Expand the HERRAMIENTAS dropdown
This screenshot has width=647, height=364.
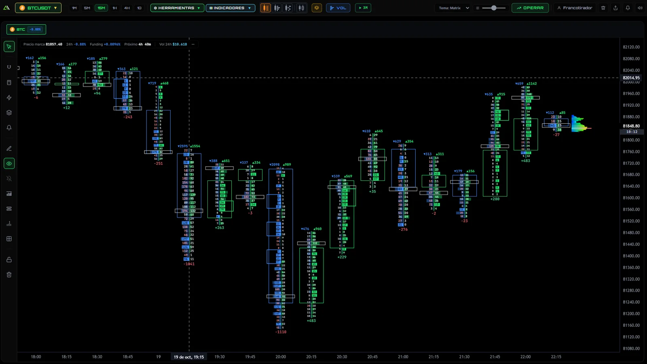click(x=177, y=8)
